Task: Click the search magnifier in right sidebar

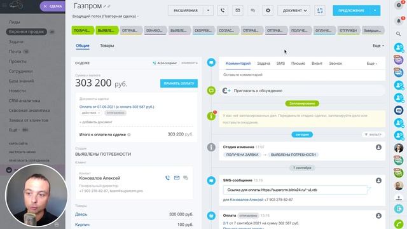Action: point(399,34)
